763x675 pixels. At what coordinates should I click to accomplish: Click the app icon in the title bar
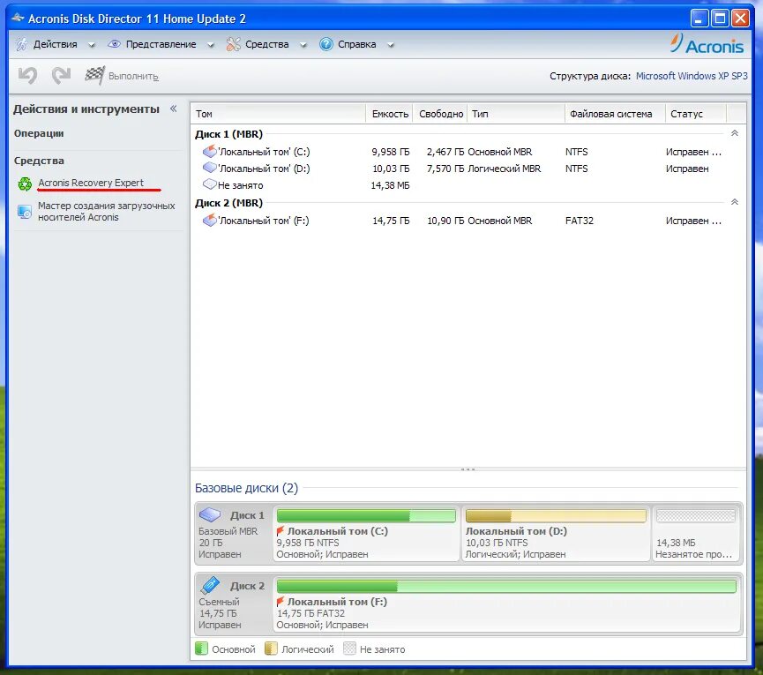[x=18, y=18]
